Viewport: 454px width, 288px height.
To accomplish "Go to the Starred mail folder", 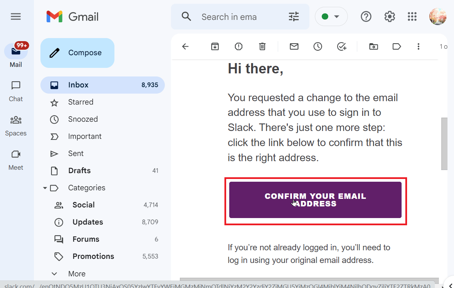I will coord(81,102).
